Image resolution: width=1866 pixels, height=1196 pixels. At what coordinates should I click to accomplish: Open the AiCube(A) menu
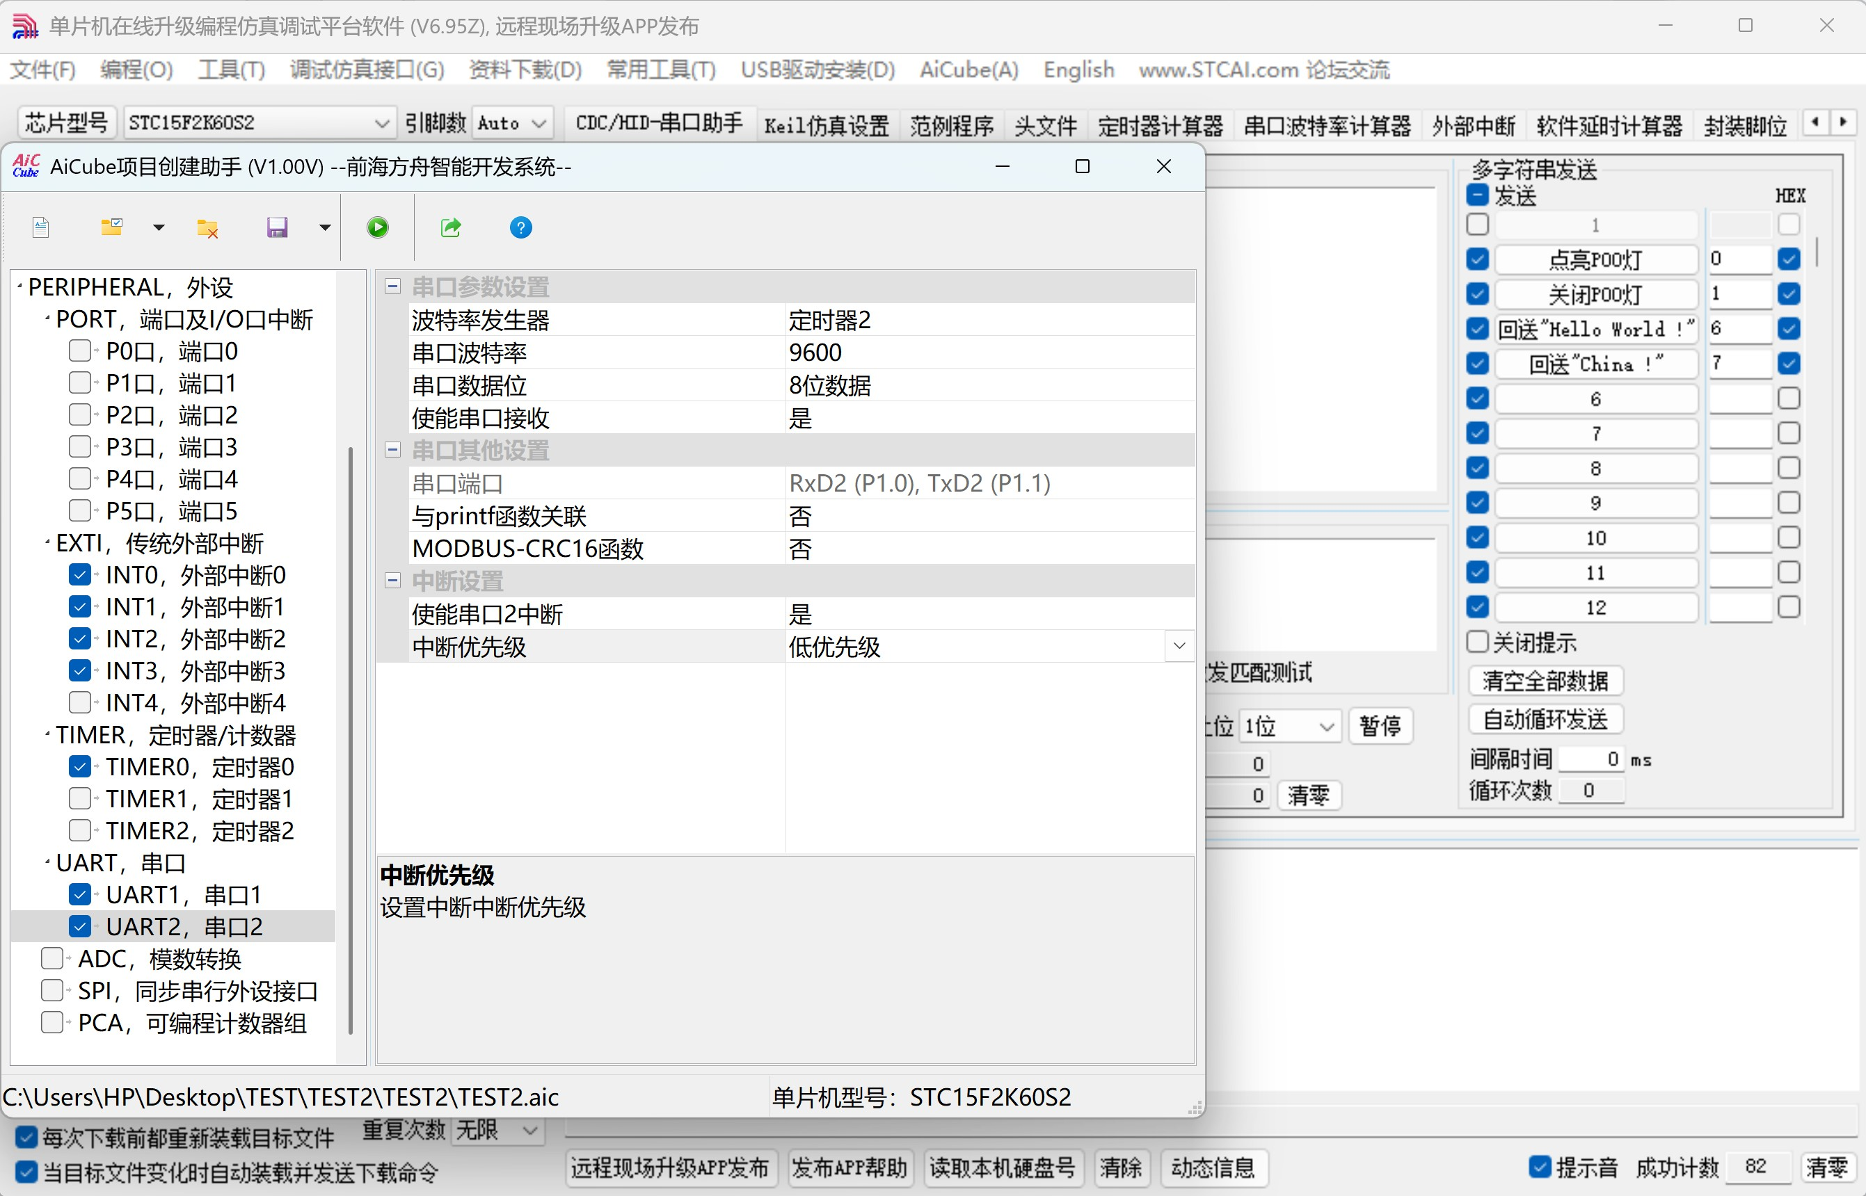point(968,70)
